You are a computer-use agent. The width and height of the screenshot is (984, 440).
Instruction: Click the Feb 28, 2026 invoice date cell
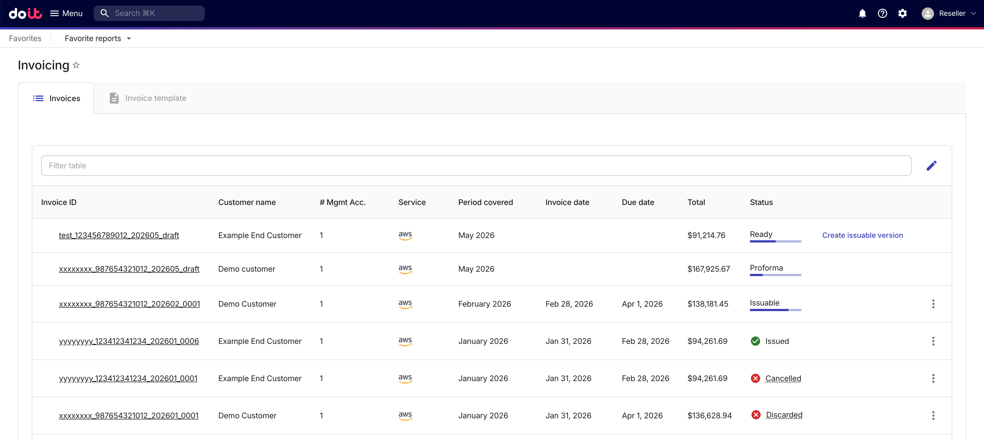(x=569, y=304)
